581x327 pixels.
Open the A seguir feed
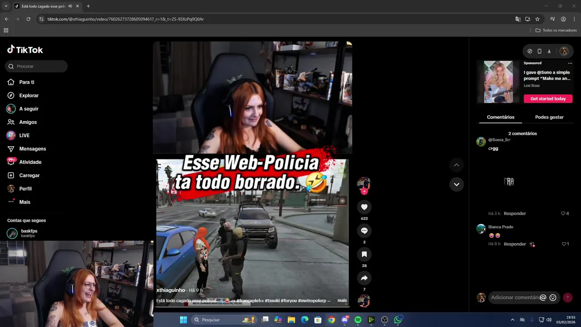pos(28,109)
